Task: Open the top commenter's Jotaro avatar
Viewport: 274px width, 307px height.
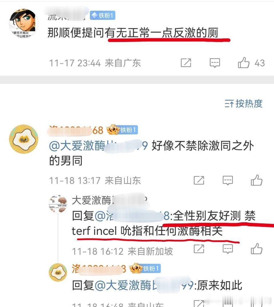Action: point(23,23)
